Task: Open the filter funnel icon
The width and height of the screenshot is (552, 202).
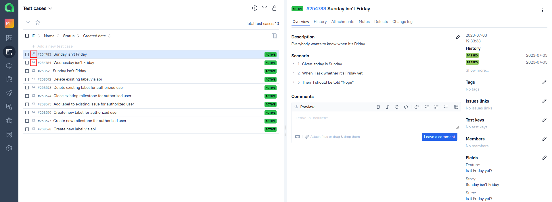Action: tap(264, 8)
